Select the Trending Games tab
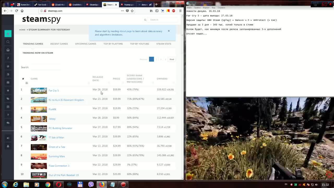The image size is (334, 188). [x=33, y=44]
